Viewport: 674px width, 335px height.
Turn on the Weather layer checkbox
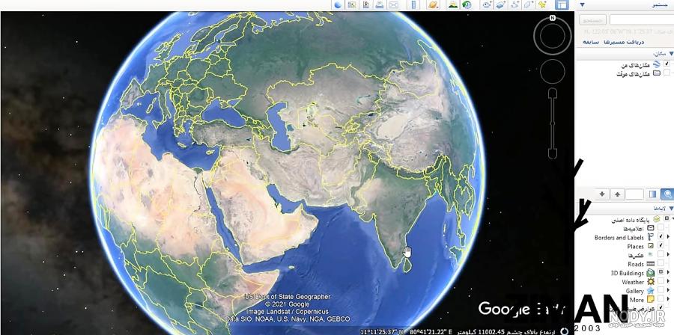(661, 282)
